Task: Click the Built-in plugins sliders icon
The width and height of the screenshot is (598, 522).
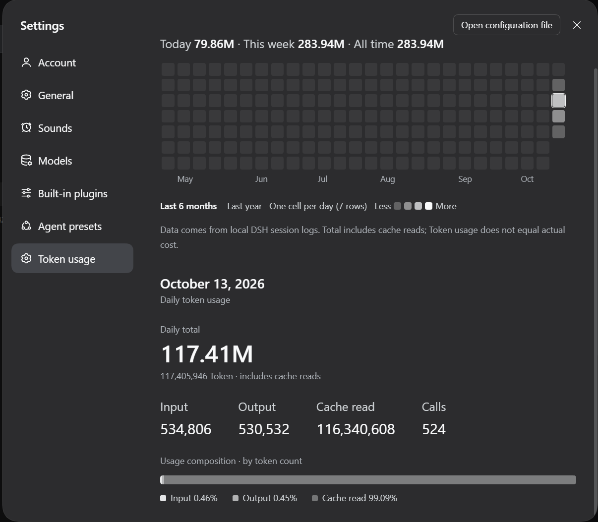Action: [x=26, y=193]
